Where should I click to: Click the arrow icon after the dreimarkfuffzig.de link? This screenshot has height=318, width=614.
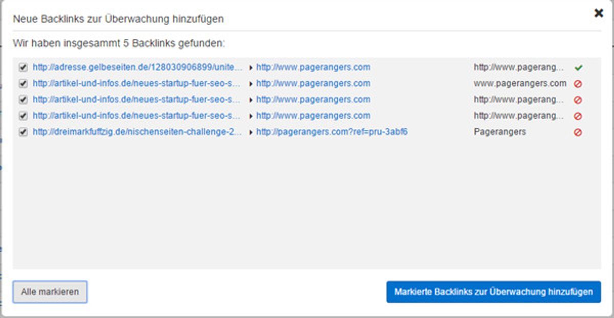[x=251, y=132]
